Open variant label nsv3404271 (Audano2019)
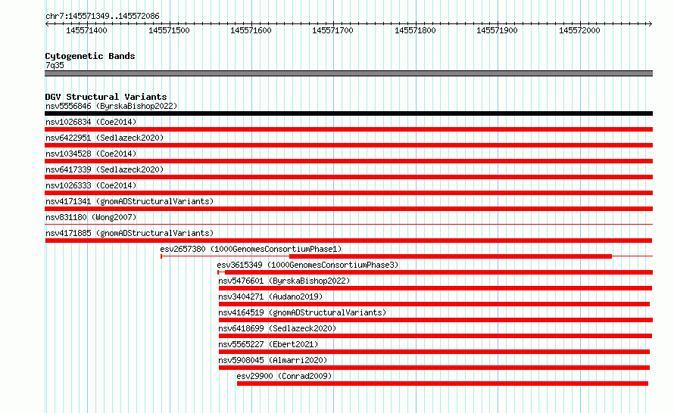Screen dimensions: 674x413 (270, 297)
